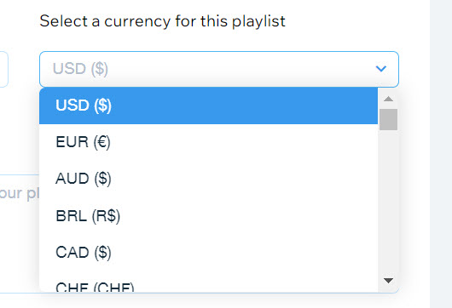Click the 'Select a currency for this playlist' label
The height and width of the screenshot is (308, 452).
[x=162, y=21]
